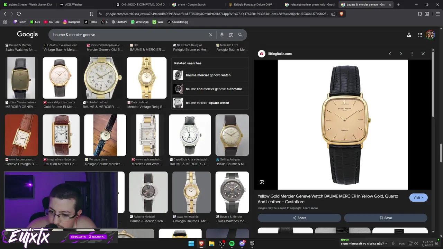443x249 pixels.
Task: Clear the search box with the X icon
Action: coord(210,35)
